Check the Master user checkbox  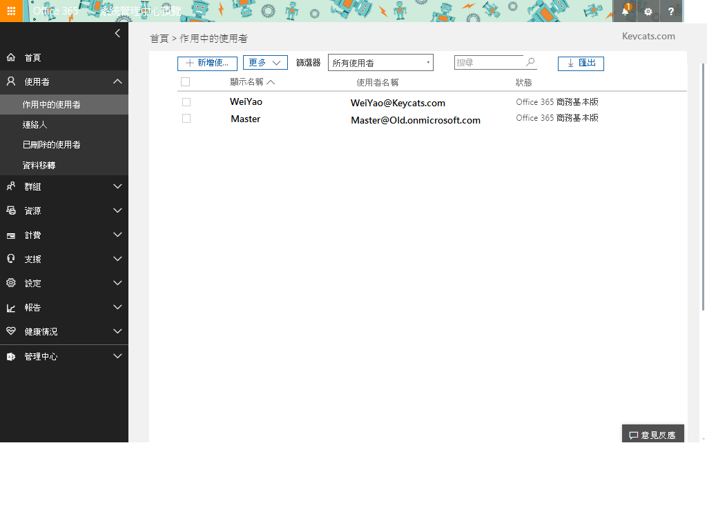tap(186, 118)
